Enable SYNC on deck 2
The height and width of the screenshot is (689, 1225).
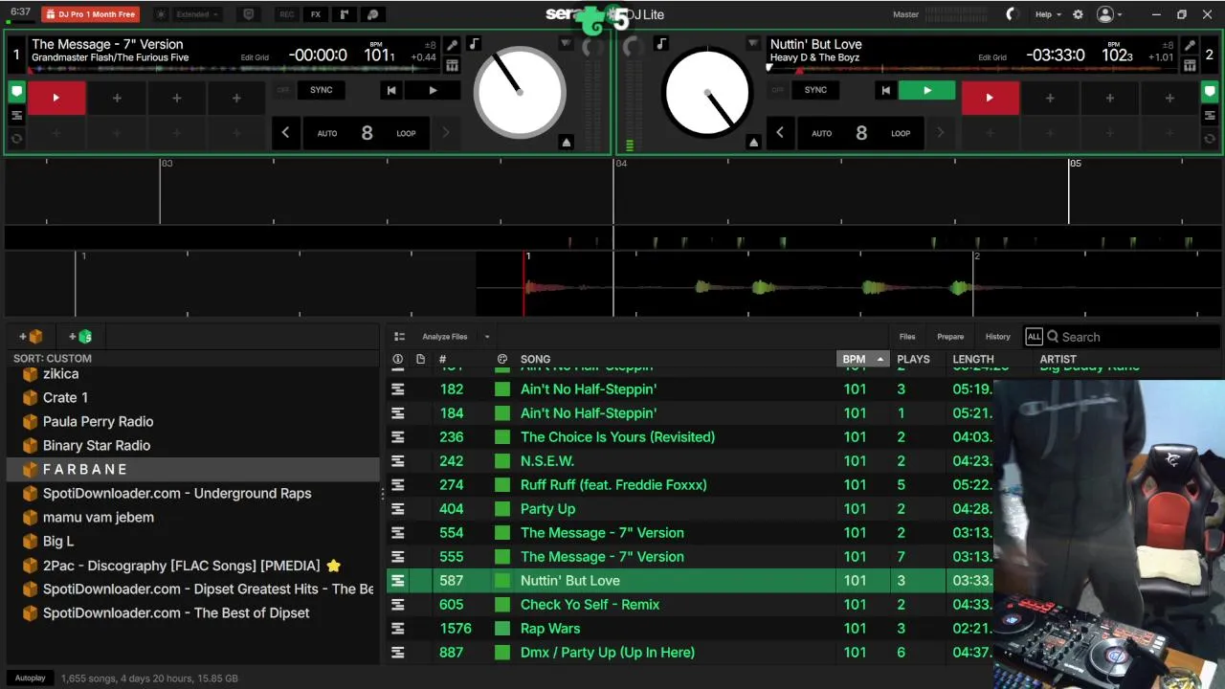point(815,90)
